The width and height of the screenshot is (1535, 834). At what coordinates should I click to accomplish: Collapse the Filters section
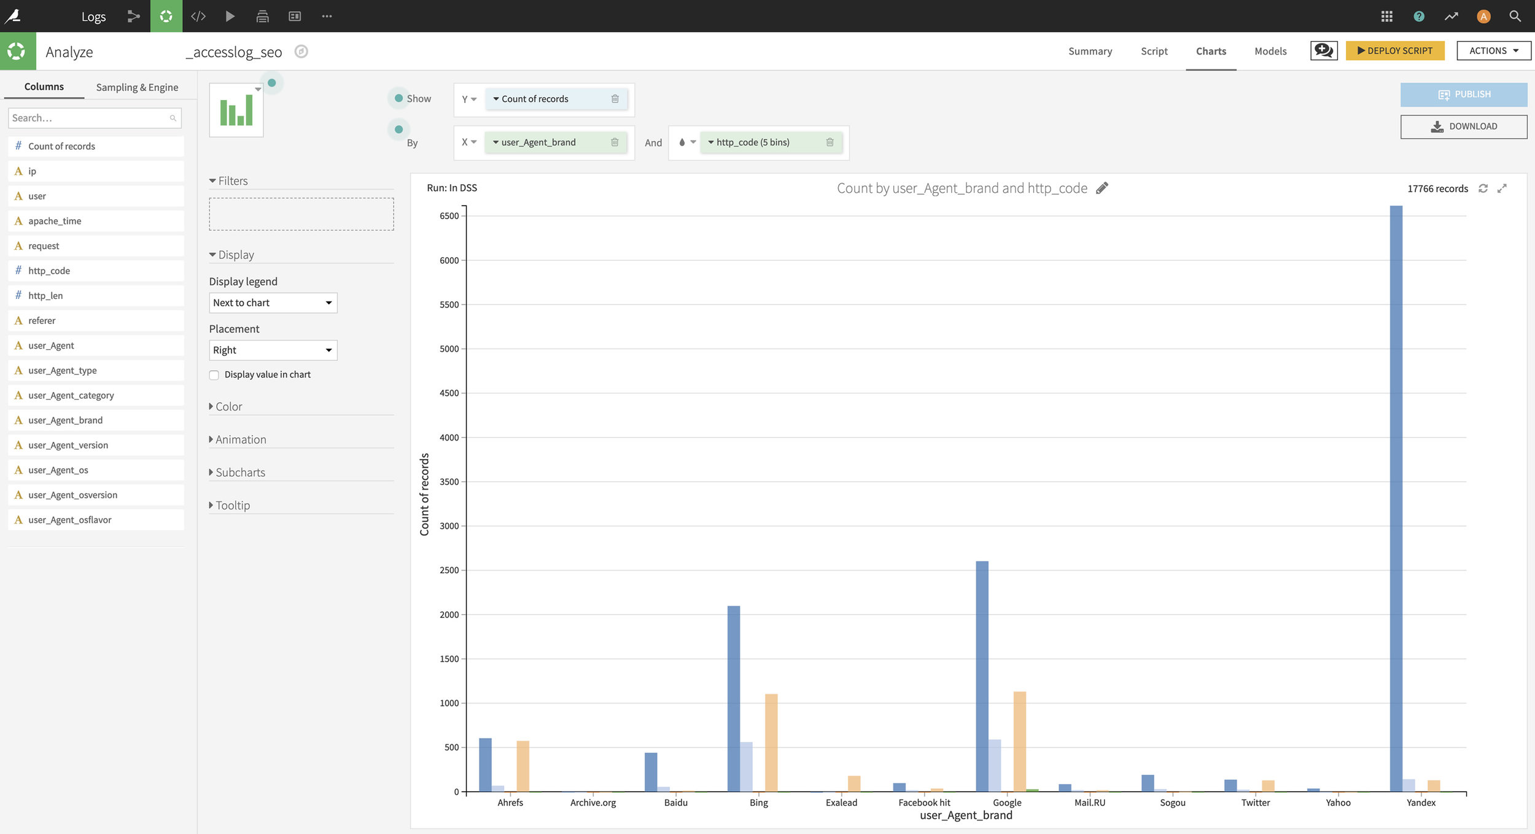(228, 181)
